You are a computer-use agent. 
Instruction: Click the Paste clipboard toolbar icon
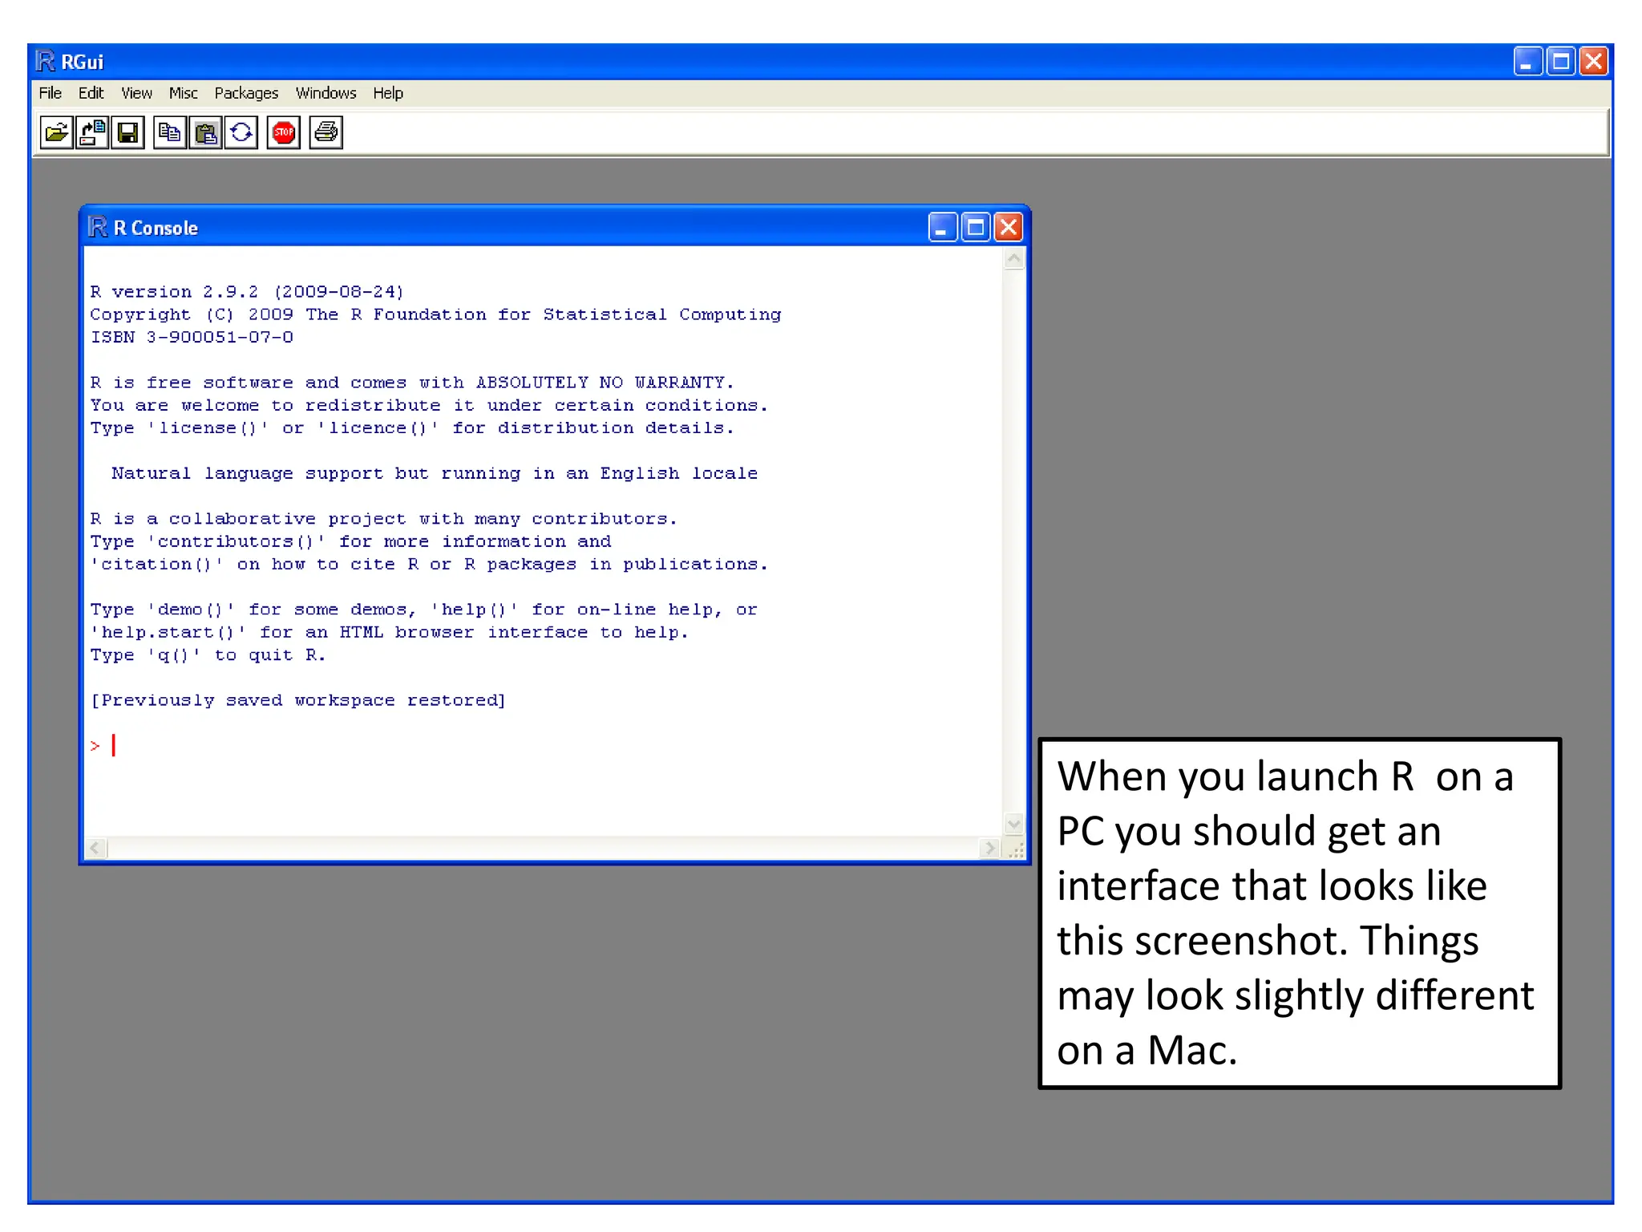[205, 132]
